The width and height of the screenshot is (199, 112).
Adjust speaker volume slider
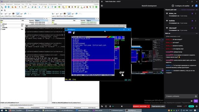click(127, 106)
